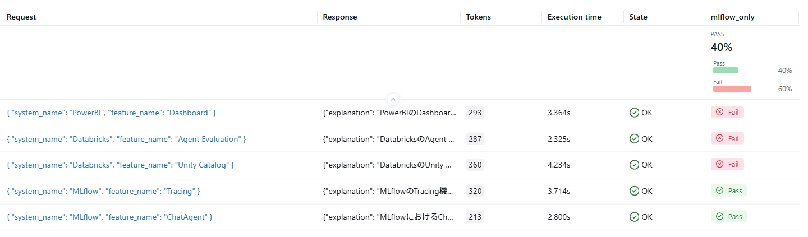Open the PowerBI Dashboard request link
Screen dimensions: 808x237
point(111,113)
